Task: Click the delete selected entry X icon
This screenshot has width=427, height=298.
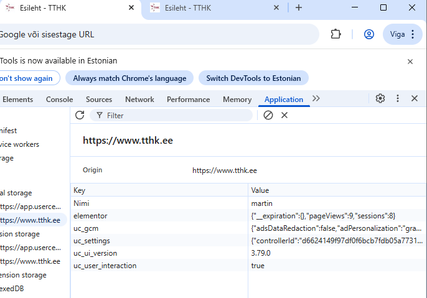Action: coord(284,115)
